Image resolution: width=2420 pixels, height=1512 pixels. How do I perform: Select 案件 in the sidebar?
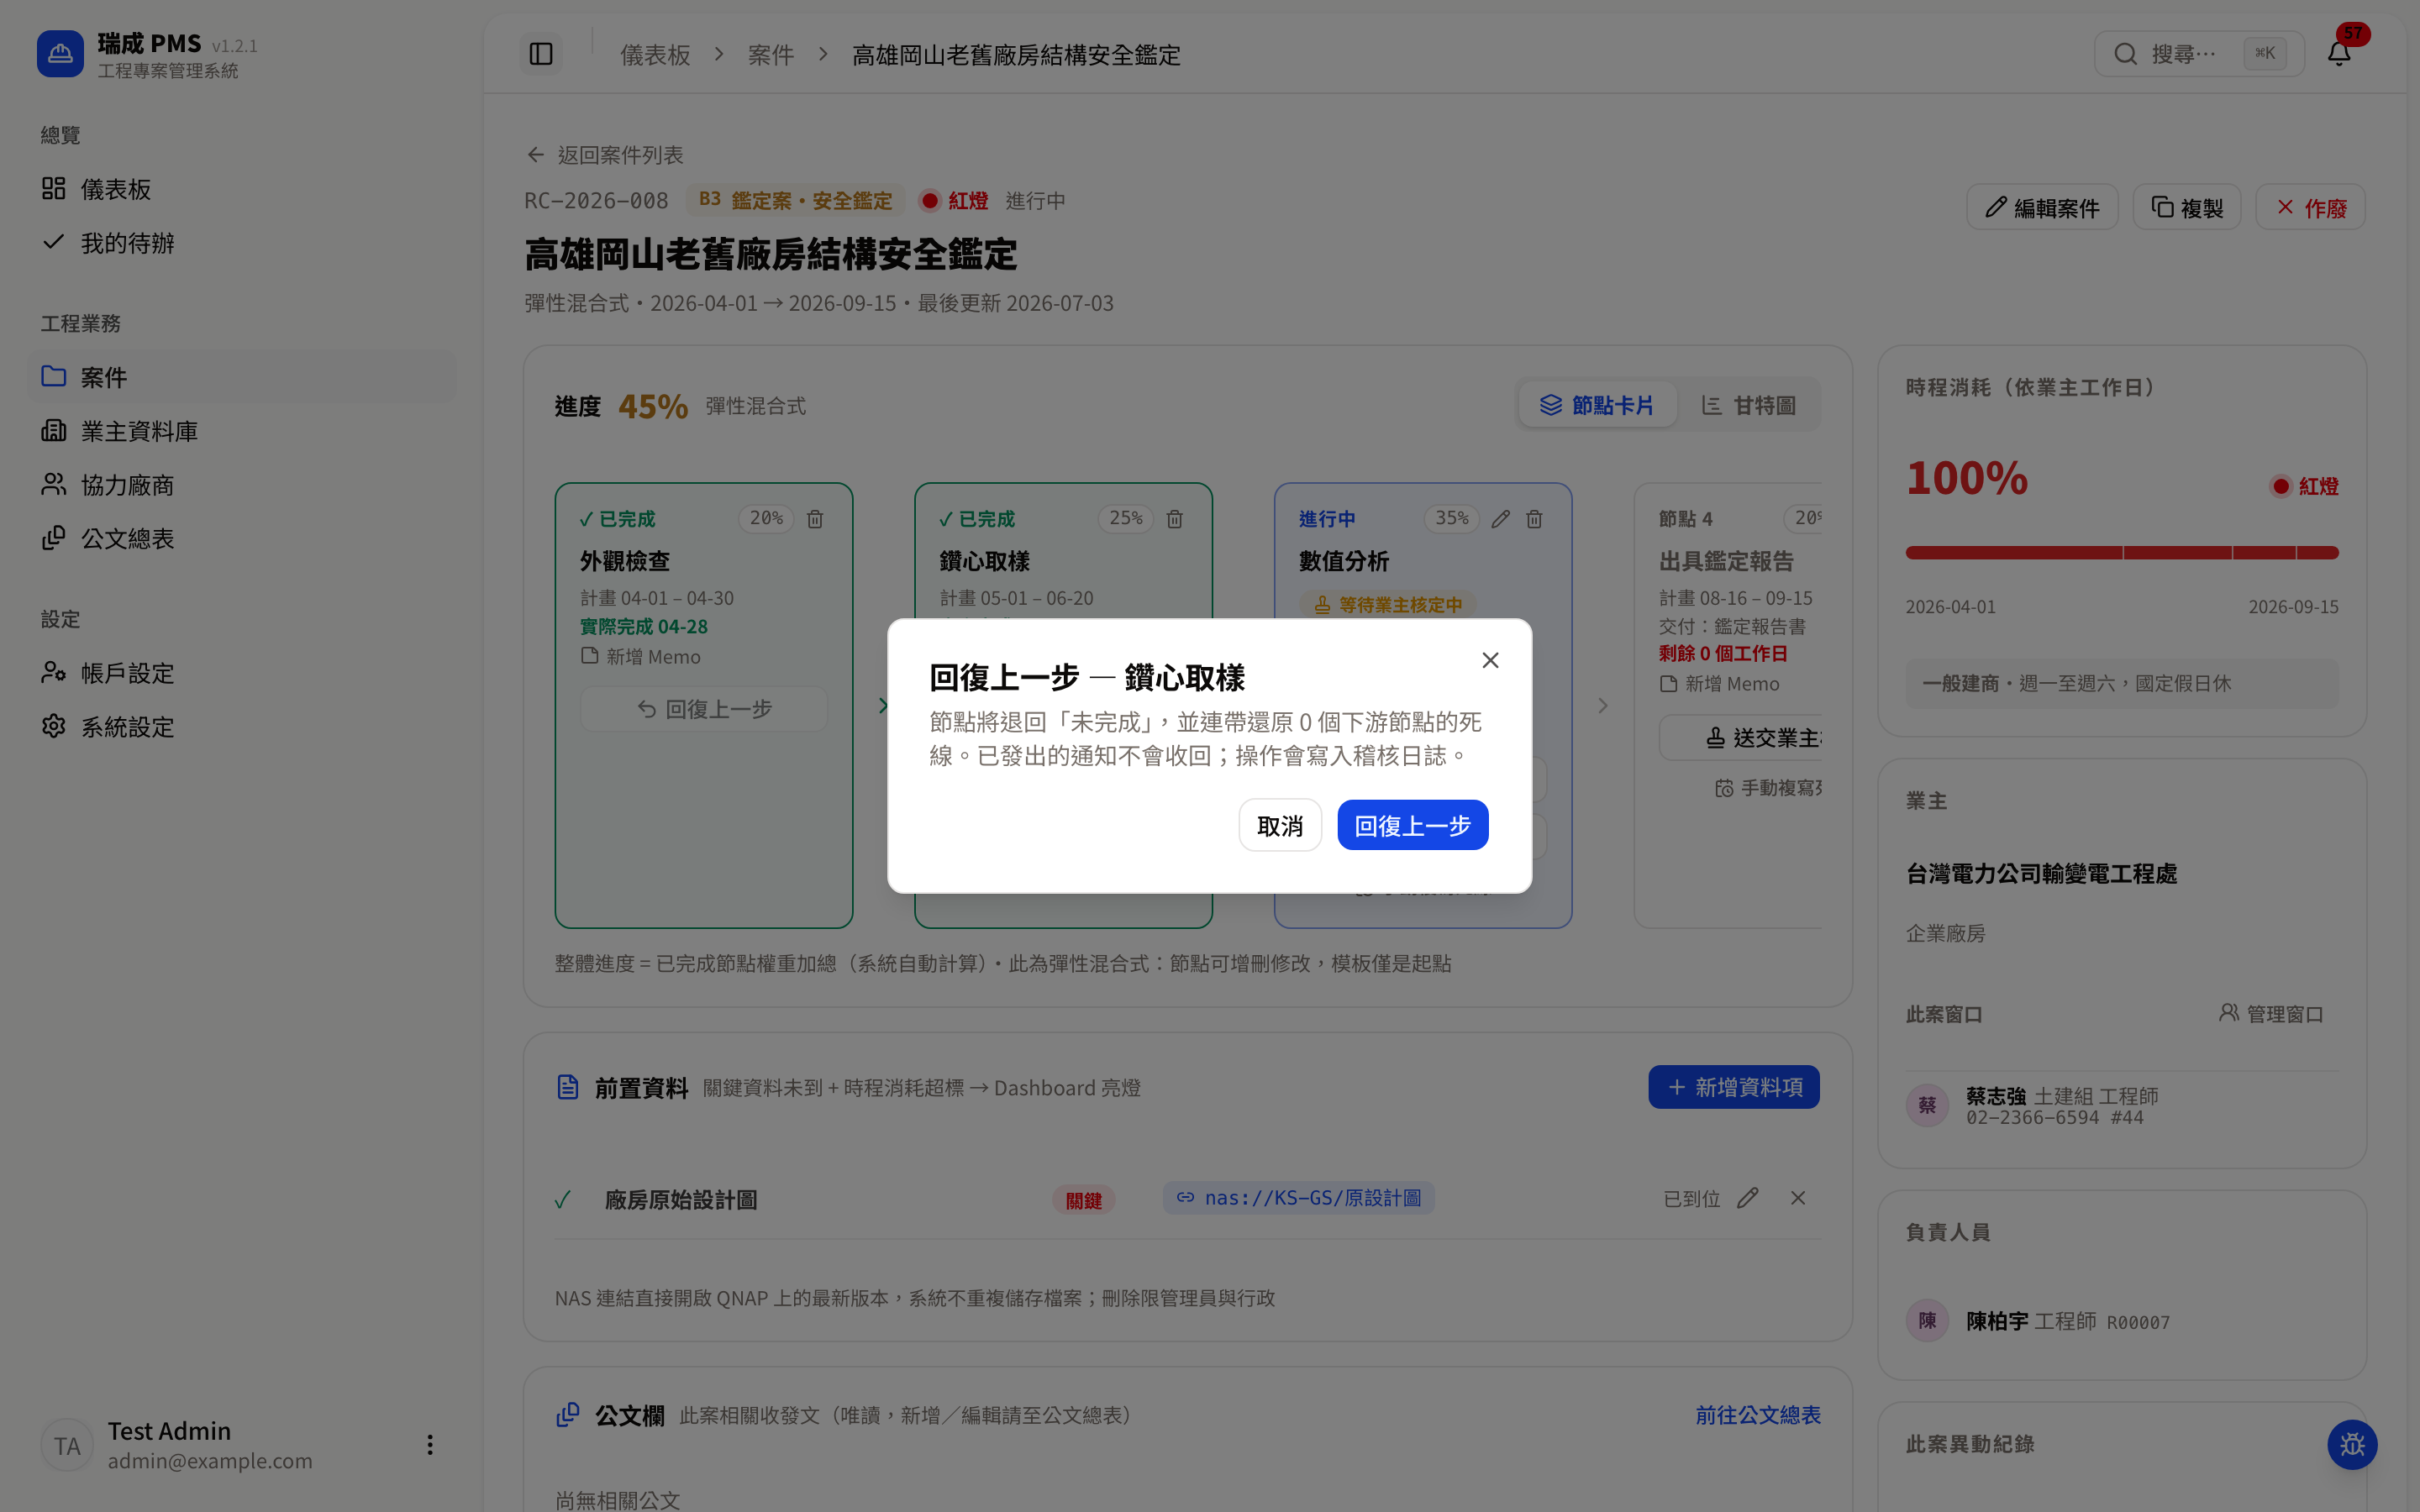[242, 377]
